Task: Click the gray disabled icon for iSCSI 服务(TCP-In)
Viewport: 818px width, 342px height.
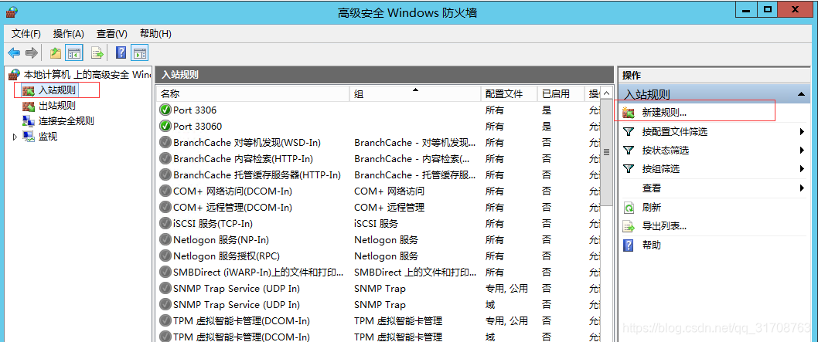Action: [165, 224]
